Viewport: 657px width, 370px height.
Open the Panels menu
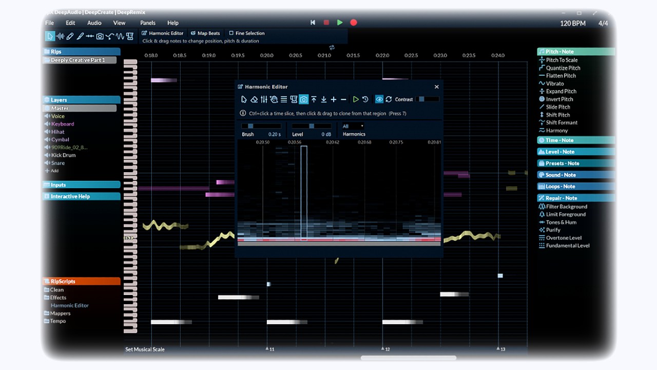(148, 23)
